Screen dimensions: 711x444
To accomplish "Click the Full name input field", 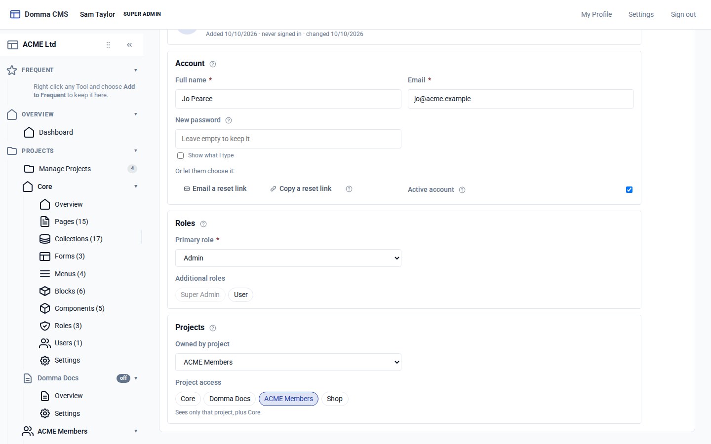I will point(288,99).
